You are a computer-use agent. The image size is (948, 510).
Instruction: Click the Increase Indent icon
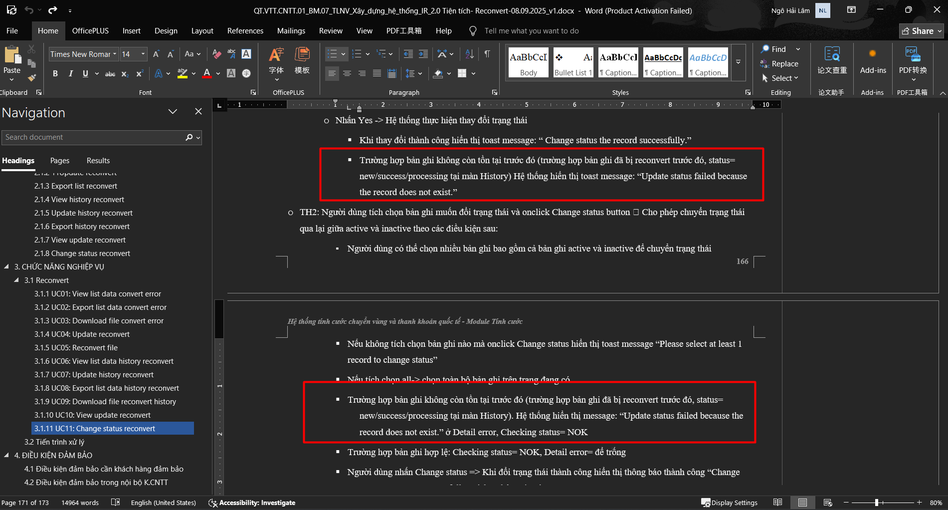(423, 54)
